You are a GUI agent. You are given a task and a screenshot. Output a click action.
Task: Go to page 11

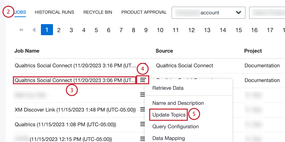[176, 30]
